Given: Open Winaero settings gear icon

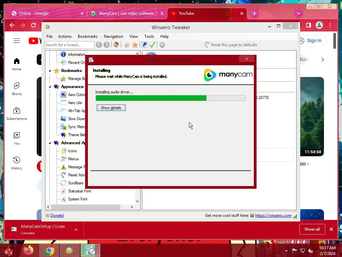Looking at the screenshot, I should 162,45.
